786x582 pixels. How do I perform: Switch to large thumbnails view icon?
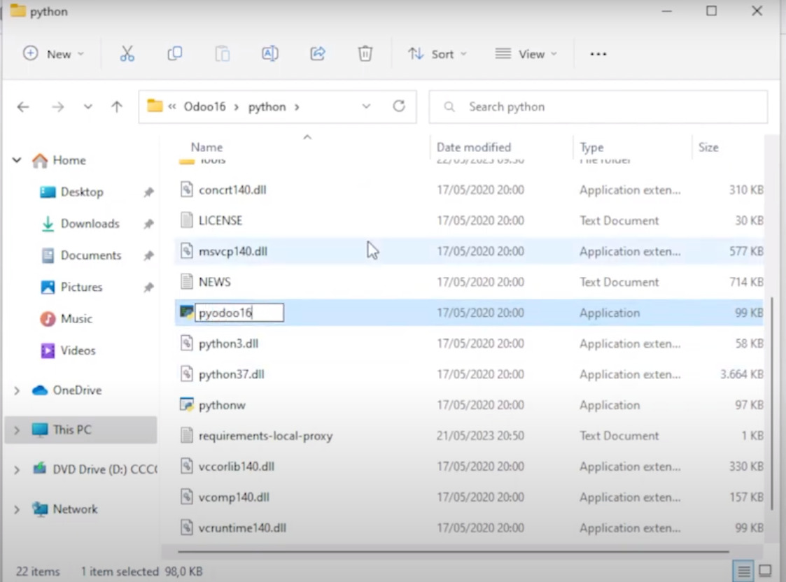[765, 570]
